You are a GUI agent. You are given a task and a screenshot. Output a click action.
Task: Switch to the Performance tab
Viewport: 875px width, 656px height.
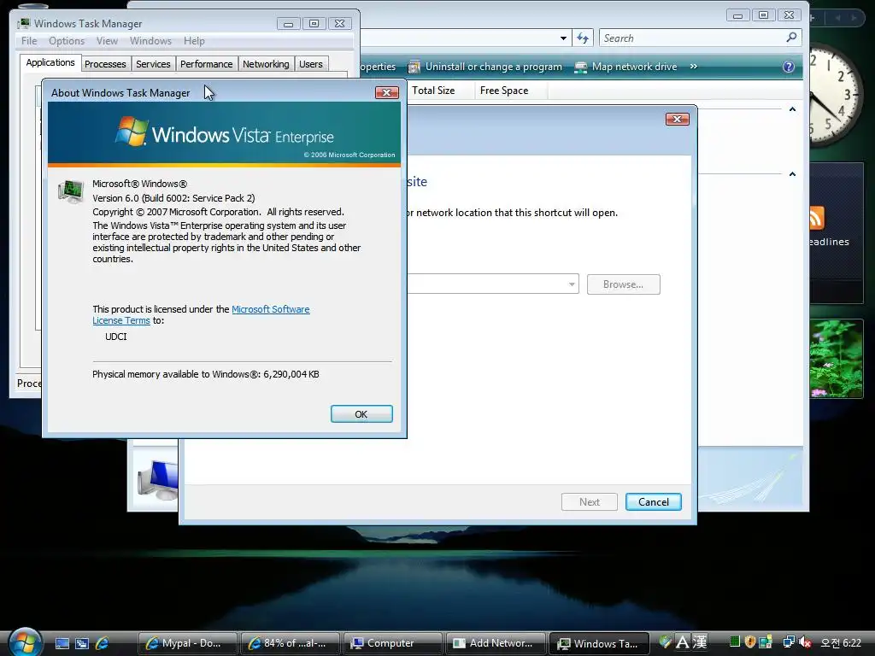point(207,64)
